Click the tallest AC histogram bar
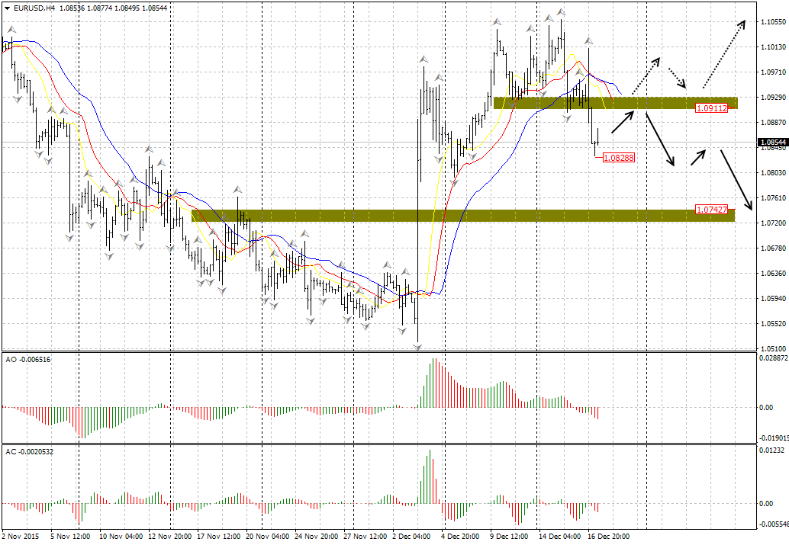789x545 pixels. pos(430,476)
